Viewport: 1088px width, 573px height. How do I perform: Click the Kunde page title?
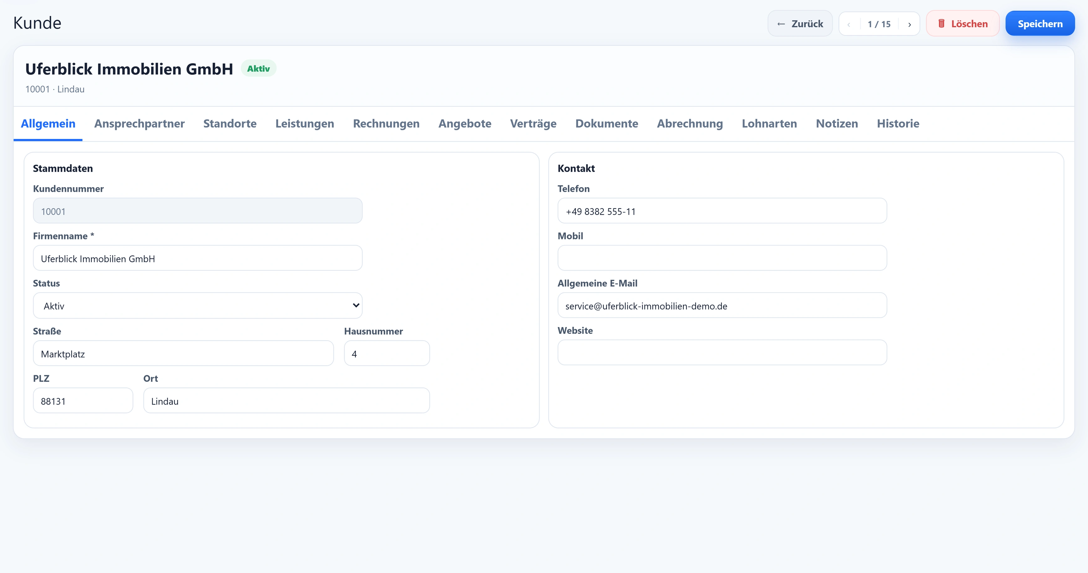tap(37, 23)
